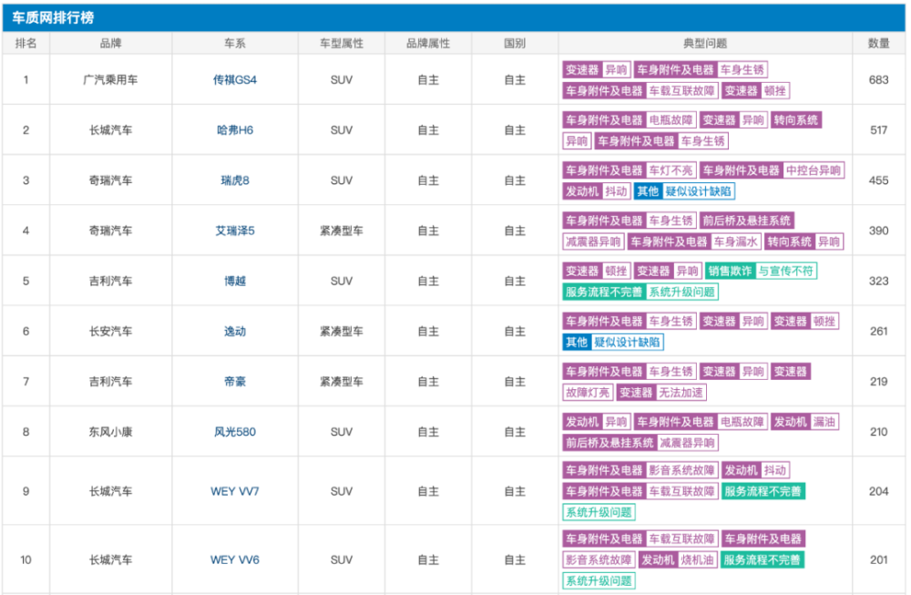
Task: Click the 销售欺诈 issue tag
Action: (x=731, y=271)
